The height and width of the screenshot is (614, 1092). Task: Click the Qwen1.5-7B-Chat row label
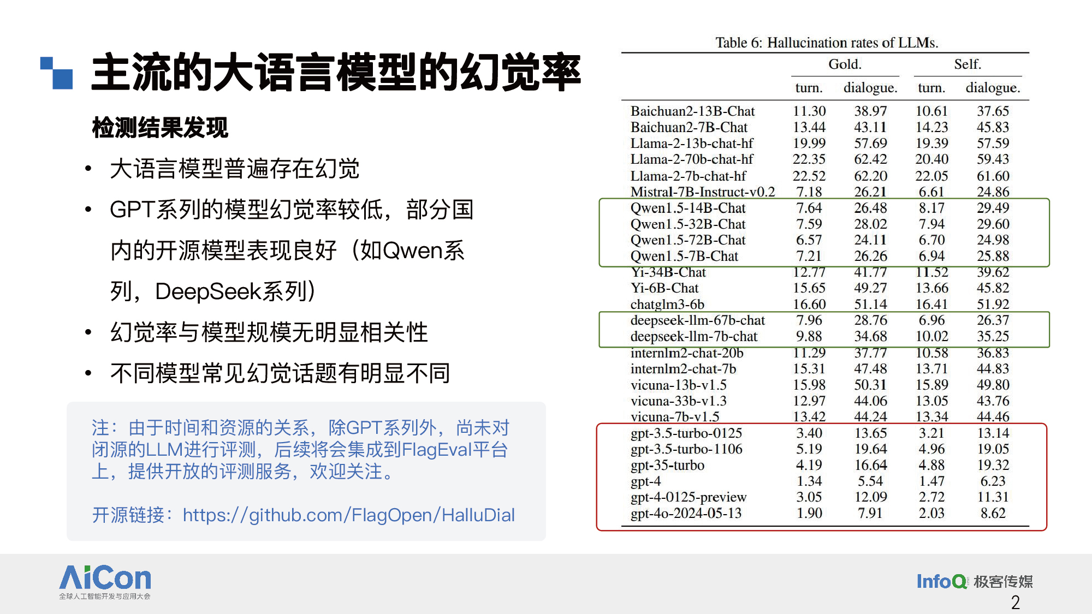[x=684, y=256]
